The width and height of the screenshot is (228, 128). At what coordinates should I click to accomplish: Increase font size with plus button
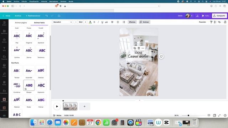tap(85, 22)
